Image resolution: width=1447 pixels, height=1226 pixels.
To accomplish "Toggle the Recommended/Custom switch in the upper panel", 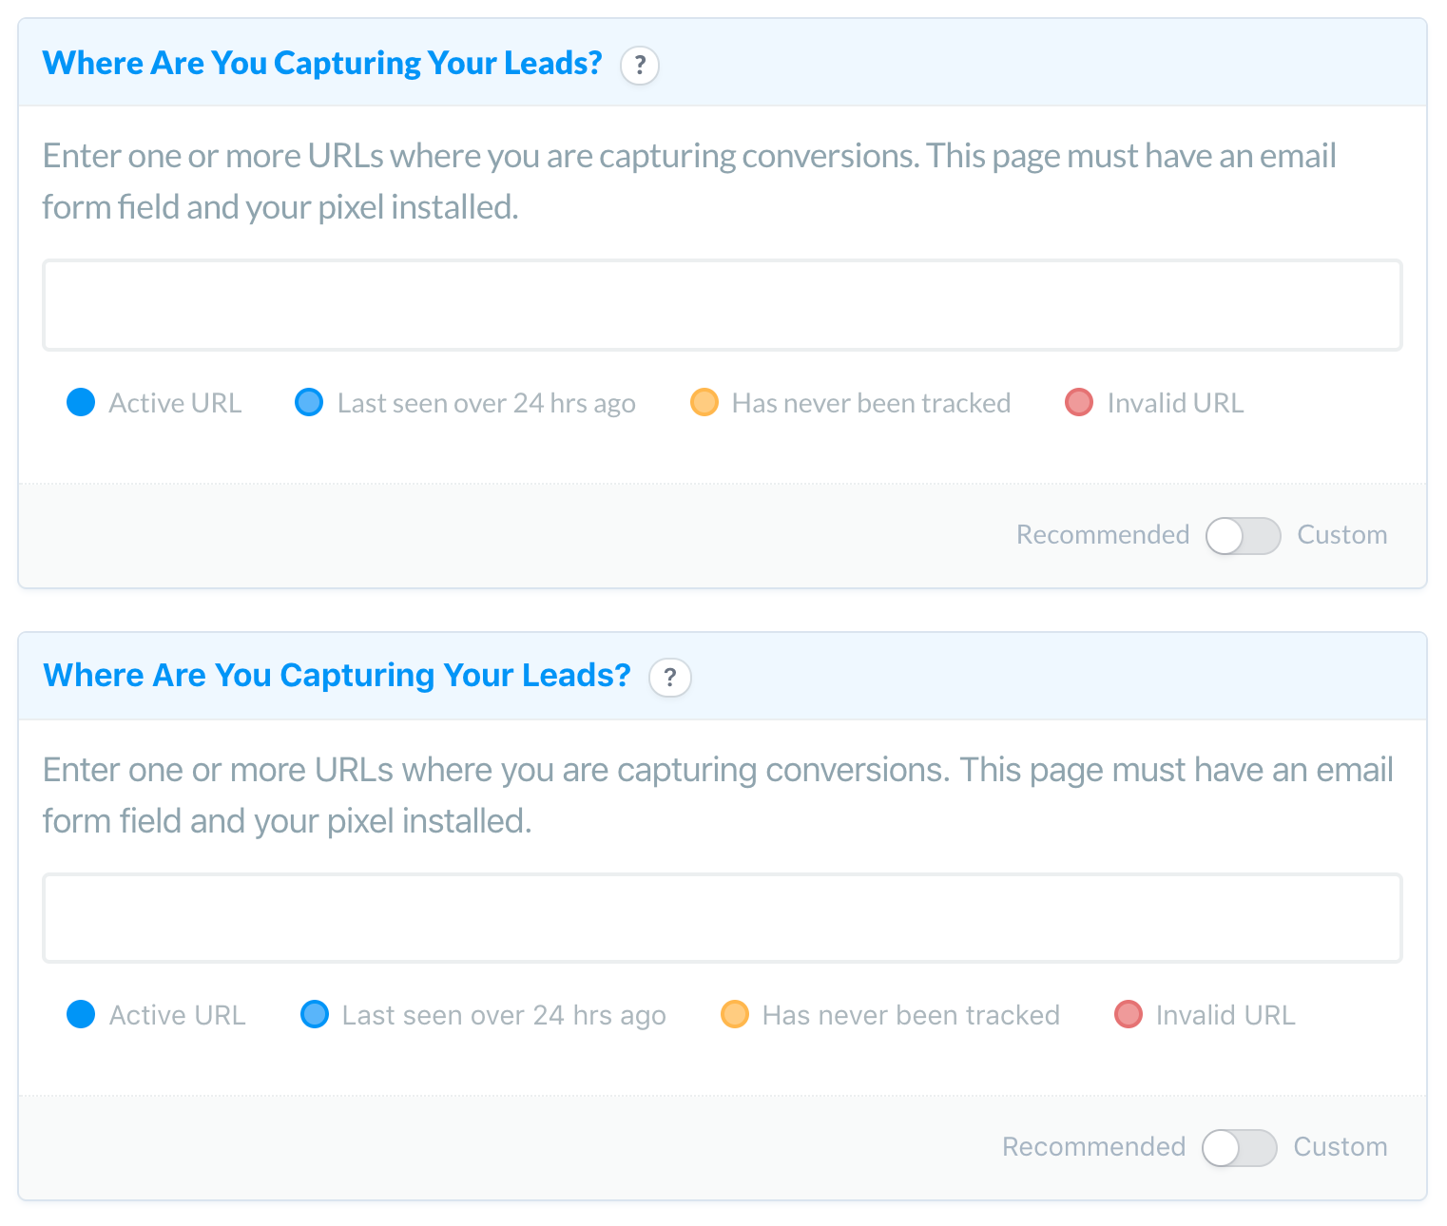I will (1243, 536).
